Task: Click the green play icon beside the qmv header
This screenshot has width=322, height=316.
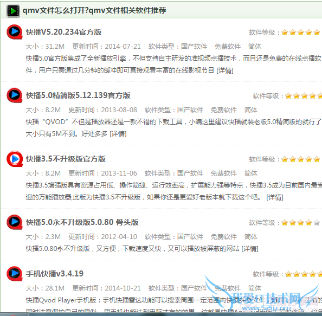Action: (x=13, y=11)
